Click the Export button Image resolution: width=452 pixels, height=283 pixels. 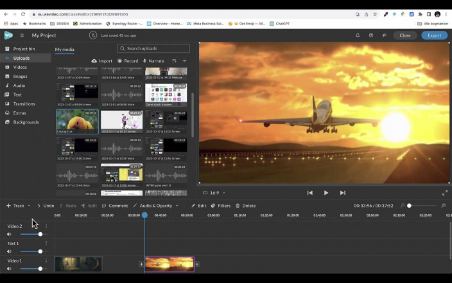coord(434,35)
